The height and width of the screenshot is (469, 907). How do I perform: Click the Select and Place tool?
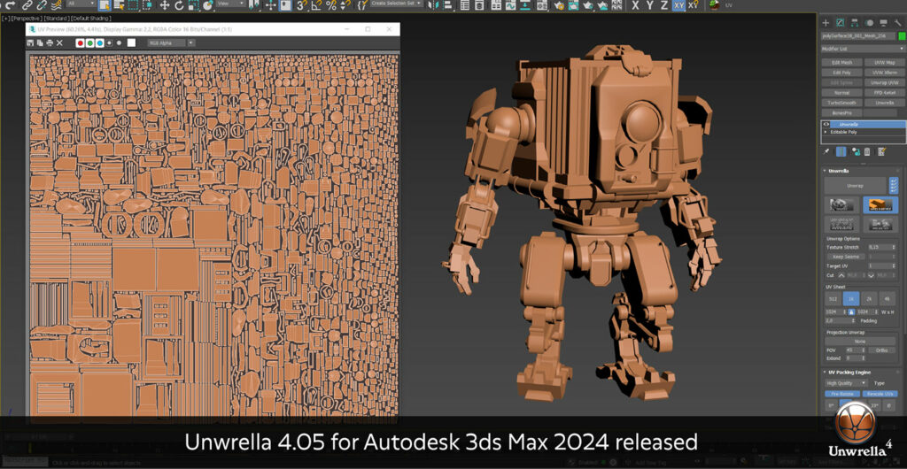(208, 5)
